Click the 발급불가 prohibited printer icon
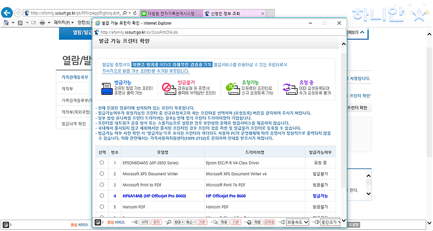 coord(169,89)
